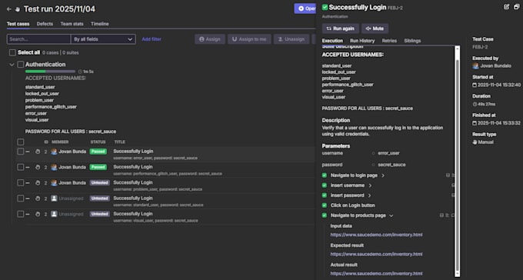The height and width of the screenshot is (280, 523).
Task: Toggle the Click on Login button step checkbox
Action: click(x=325, y=205)
